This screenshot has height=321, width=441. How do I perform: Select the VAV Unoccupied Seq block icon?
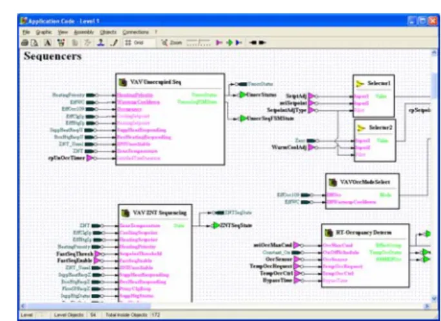pyautogui.click(x=123, y=83)
